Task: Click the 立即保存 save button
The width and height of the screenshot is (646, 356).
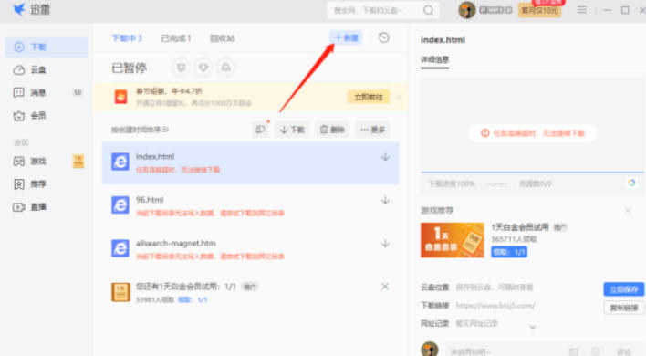Action: click(624, 289)
